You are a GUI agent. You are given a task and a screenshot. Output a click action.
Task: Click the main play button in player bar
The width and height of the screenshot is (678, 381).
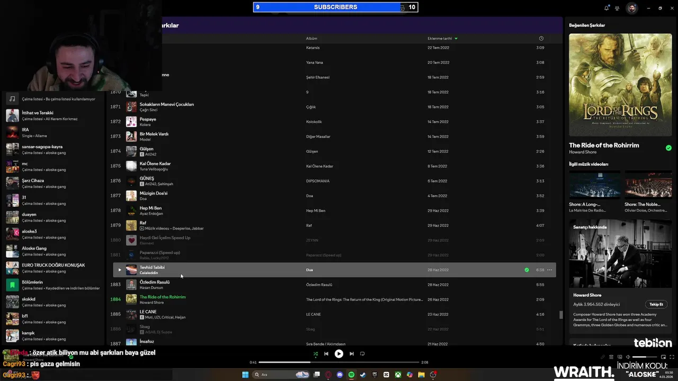tap(339, 353)
